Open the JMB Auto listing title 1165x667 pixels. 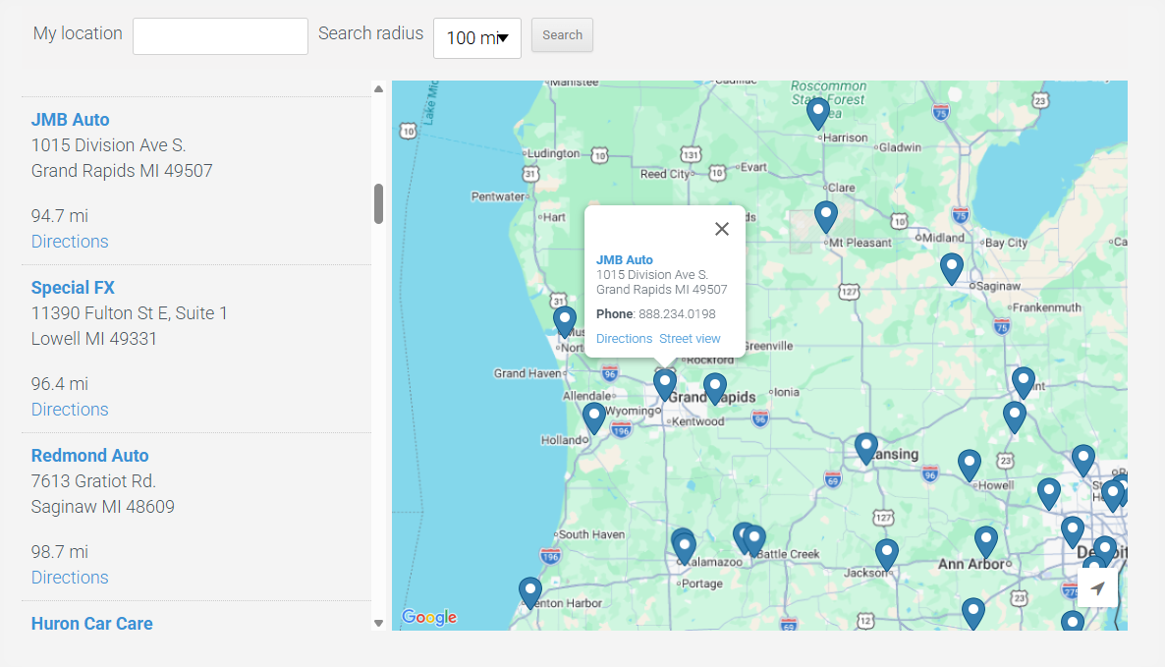click(x=70, y=120)
